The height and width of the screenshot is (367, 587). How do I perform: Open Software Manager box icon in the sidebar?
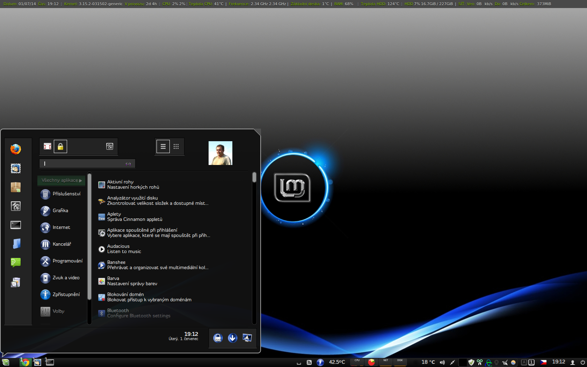(x=16, y=187)
